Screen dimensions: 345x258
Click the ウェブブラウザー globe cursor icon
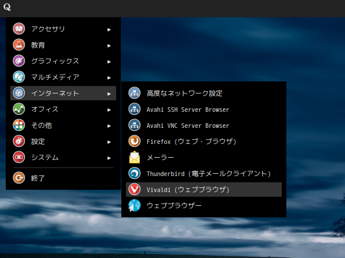tap(135, 205)
